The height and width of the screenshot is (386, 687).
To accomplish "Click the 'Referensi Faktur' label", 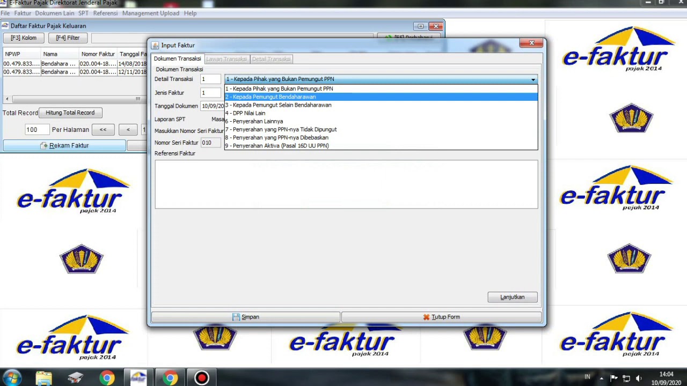I will point(175,153).
